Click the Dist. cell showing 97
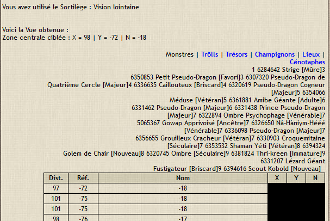 click(x=56, y=188)
